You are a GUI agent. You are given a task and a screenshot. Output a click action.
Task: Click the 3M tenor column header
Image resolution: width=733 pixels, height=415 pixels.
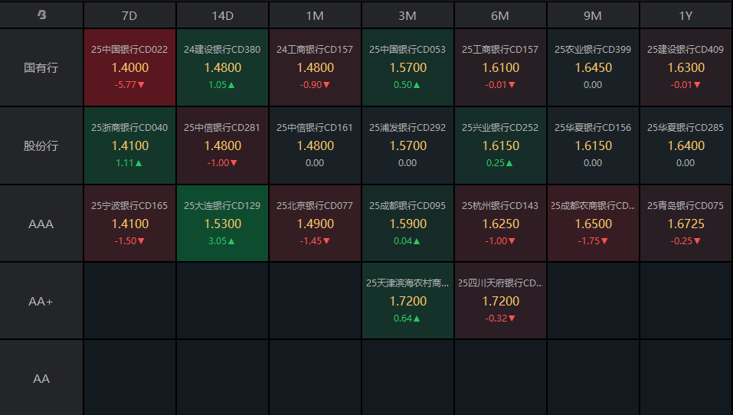pyautogui.click(x=407, y=15)
